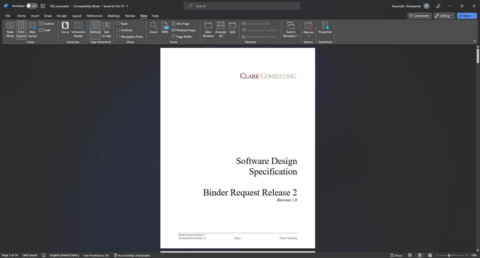The width and height of the screenshot is (480, 258).
Task: Switch to Web Layout view
Action: point(32,30)
